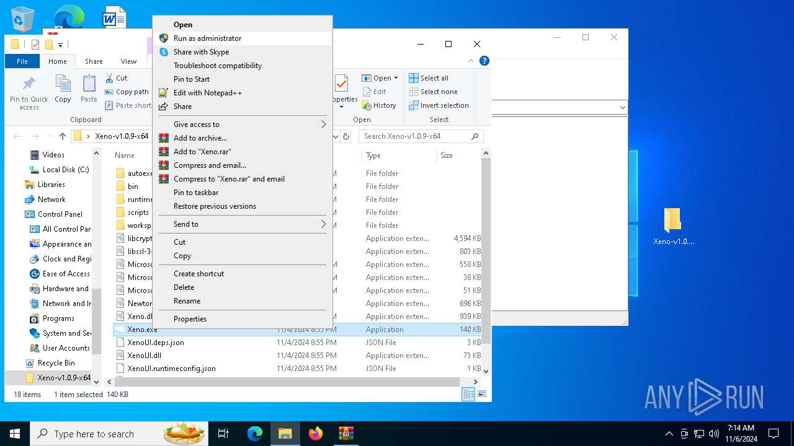This screenshot has height=446, width=794.
Task: Launch Firefox from the taskbar
Action: (x=316, y=434)
